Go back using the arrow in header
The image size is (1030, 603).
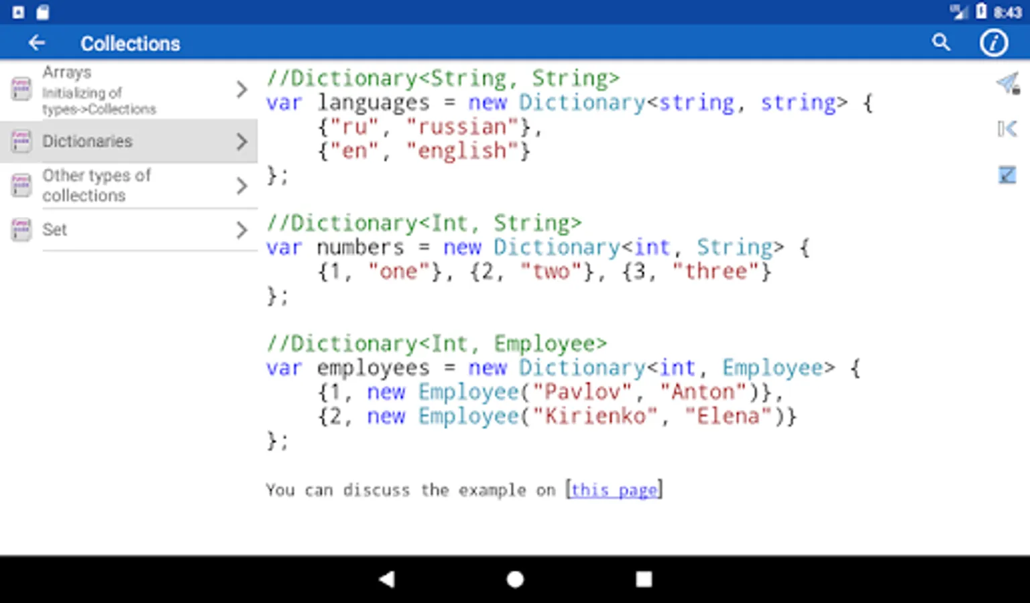coord(36,43)
